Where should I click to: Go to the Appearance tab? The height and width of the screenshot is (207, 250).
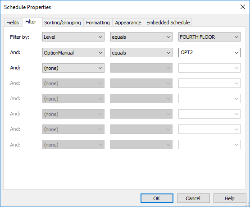(x=128, y=23)
